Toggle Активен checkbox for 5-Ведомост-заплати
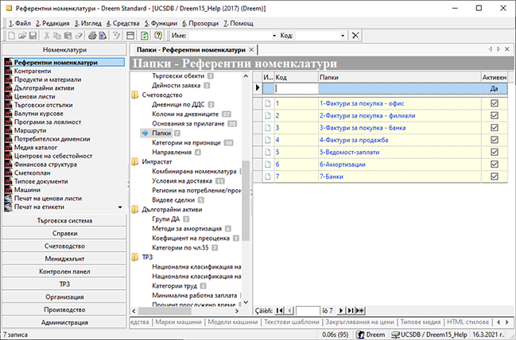Image resolution: width=516 pixels, height=340 pixels. tap(494, 152)
